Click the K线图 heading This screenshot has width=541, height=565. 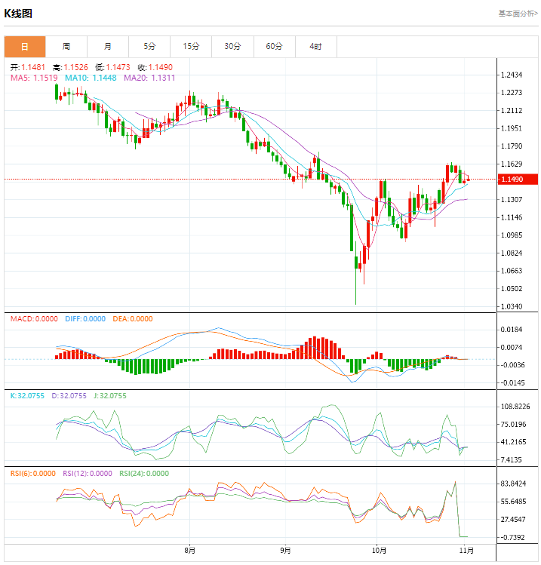pos(18,14)
